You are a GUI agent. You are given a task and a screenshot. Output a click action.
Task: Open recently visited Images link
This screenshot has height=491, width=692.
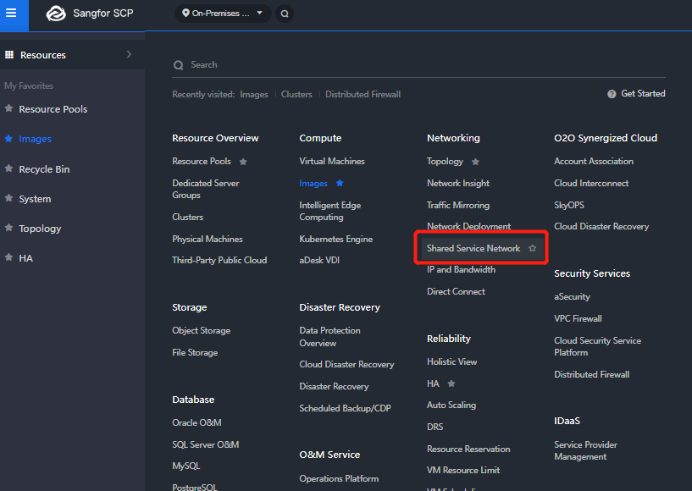coord(254,95)
